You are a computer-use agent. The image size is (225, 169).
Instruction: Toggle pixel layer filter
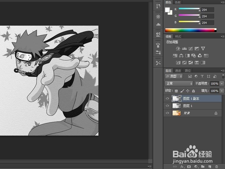point(190,76)
